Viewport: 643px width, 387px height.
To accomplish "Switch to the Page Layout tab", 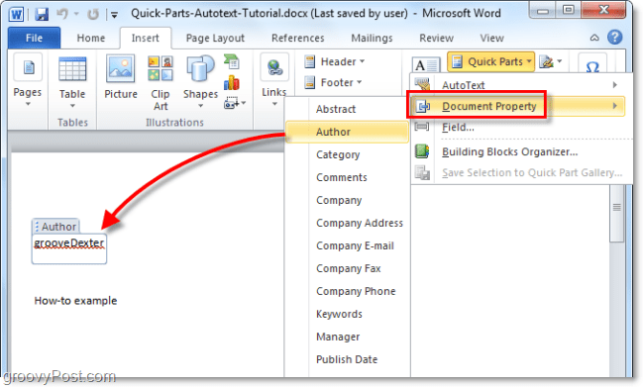I will click(215, 38).
